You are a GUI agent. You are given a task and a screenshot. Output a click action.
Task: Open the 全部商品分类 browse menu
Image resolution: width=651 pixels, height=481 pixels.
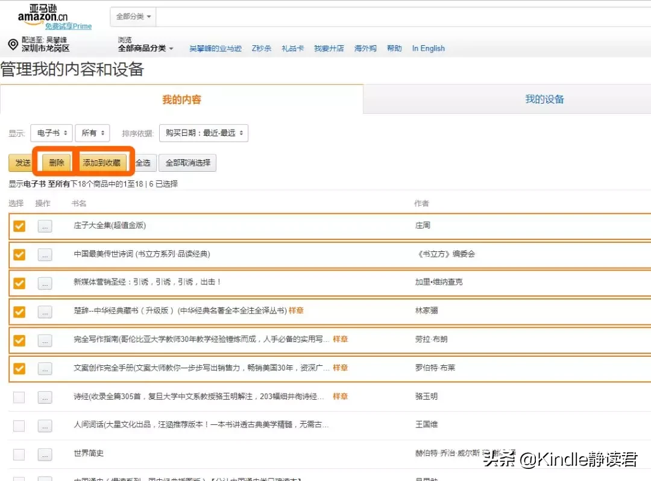(145, 49)
